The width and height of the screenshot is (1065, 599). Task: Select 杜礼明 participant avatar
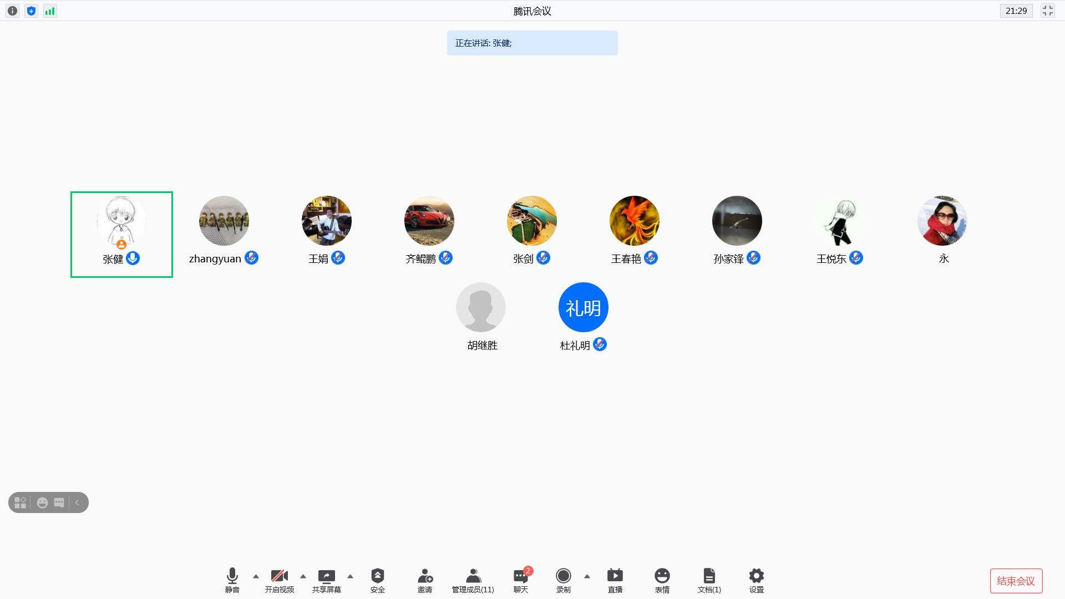coord(583,307)
